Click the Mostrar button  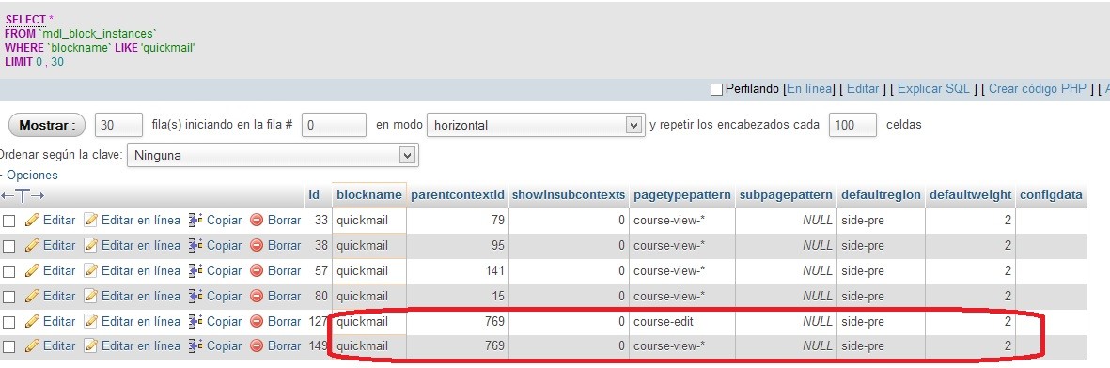pos(47,125)
